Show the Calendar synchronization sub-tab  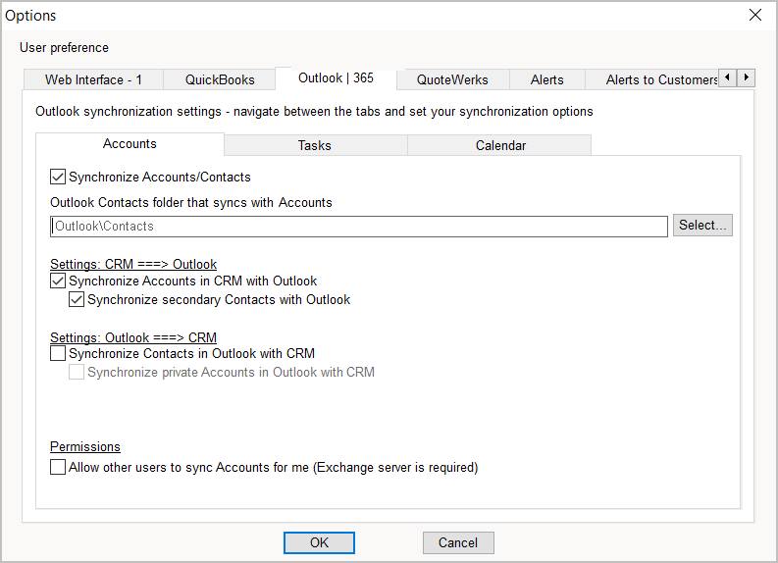[500, 145]
